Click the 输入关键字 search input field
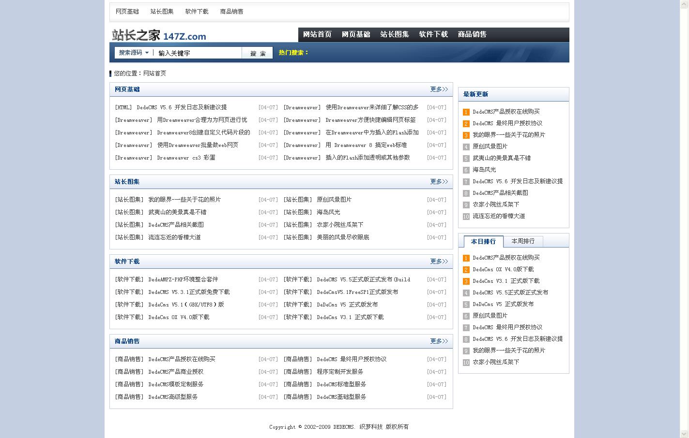689x438 pixels. click(199, 53)
